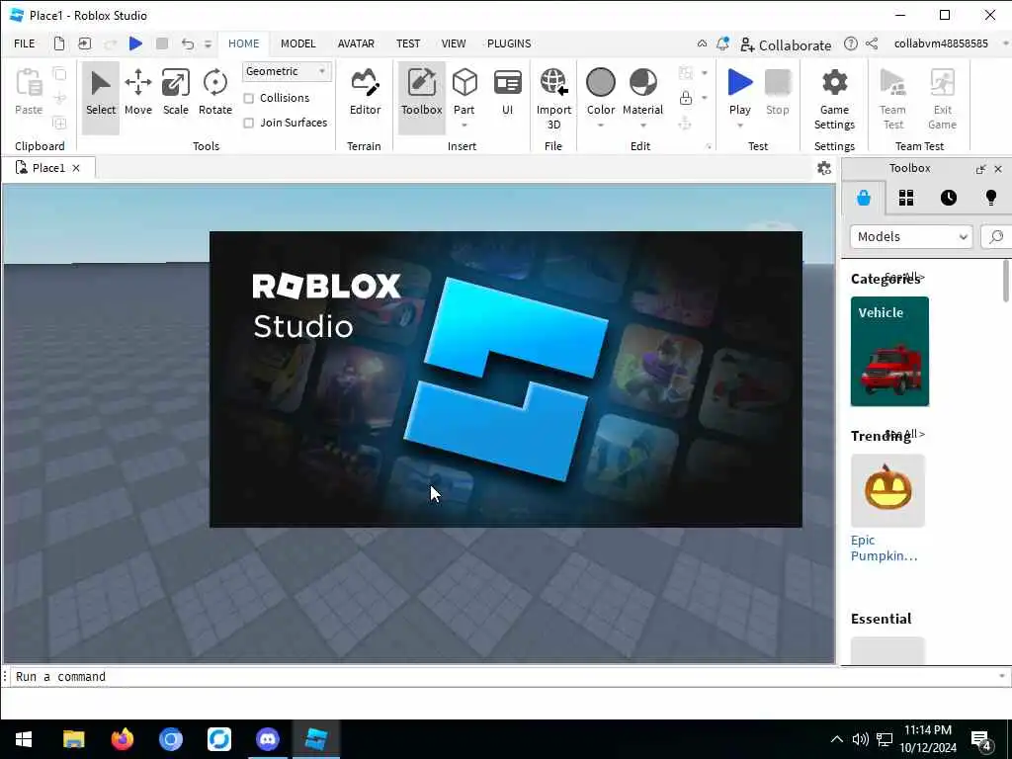
Task: Click the blue Play button in ribbon
Action: pos(739,83)
